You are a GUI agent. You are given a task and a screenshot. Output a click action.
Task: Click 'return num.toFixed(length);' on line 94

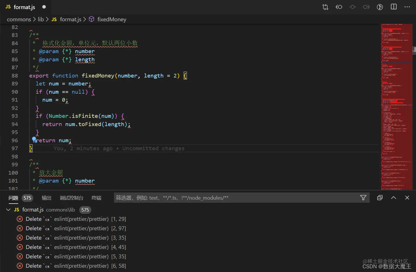click(86, 124)
